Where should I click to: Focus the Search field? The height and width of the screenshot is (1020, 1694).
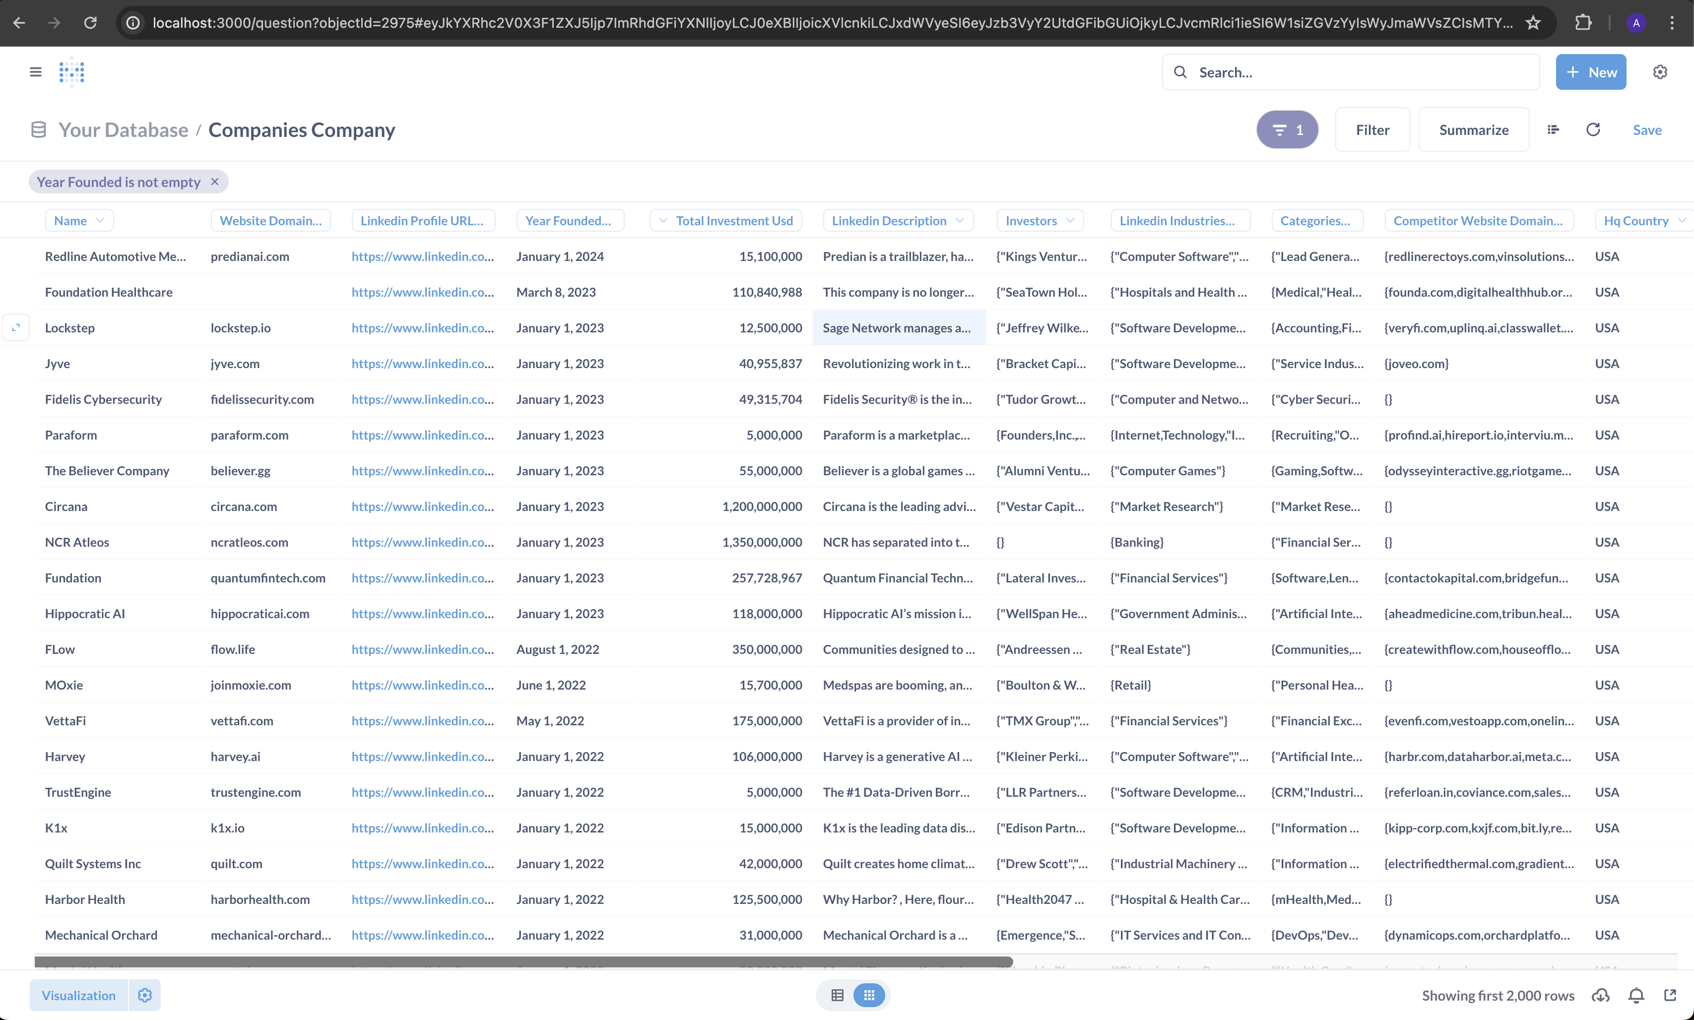[x=1351, y=72]
